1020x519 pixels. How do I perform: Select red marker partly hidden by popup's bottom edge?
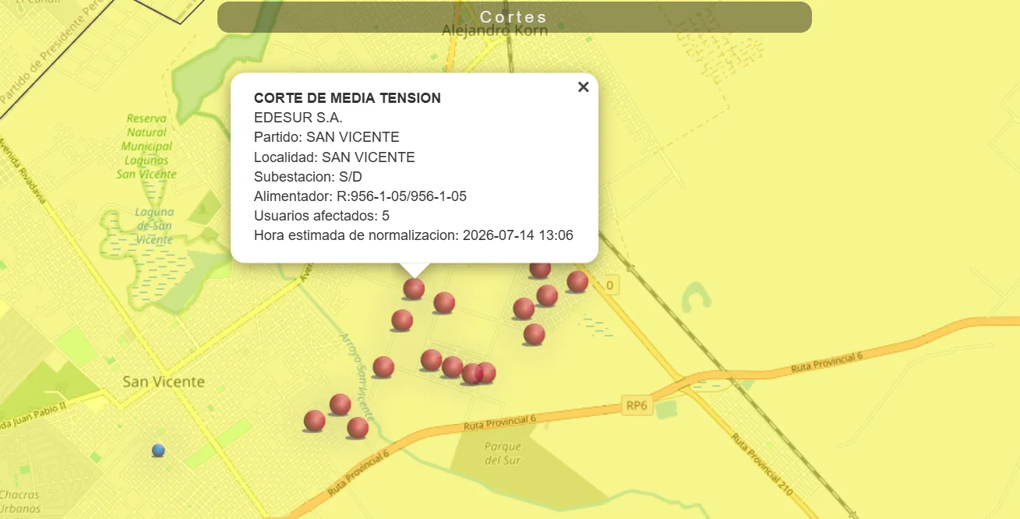pos(540,269)
